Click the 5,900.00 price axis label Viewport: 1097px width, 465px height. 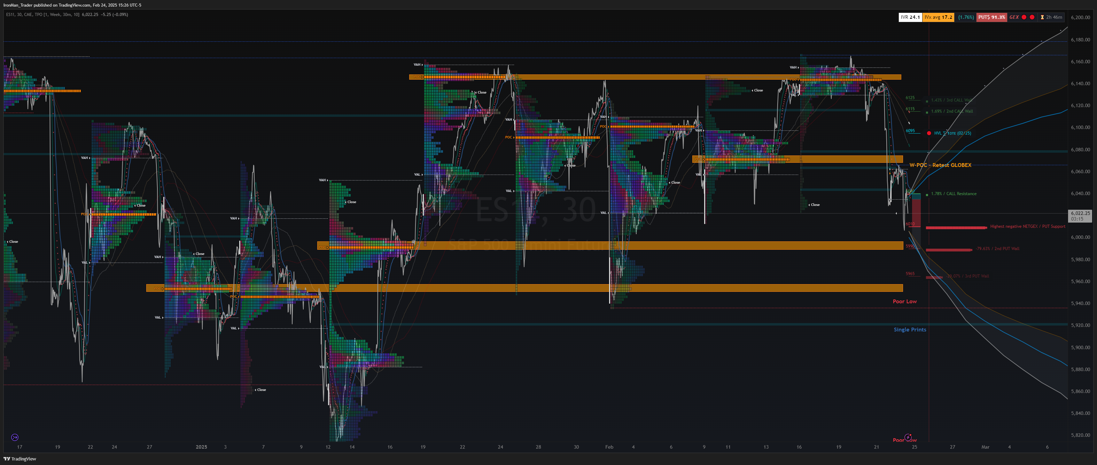(1080, 347)
